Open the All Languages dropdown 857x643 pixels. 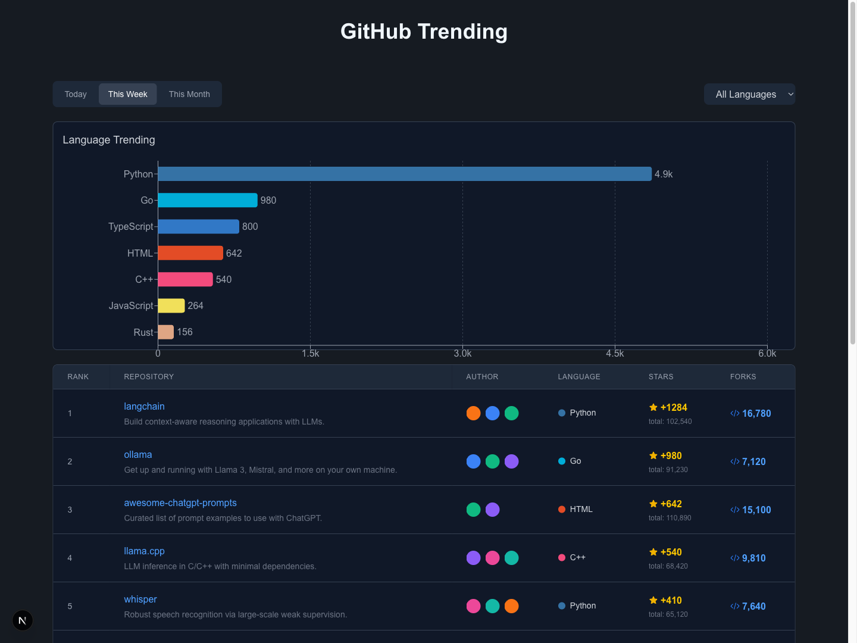pos(749,94)
